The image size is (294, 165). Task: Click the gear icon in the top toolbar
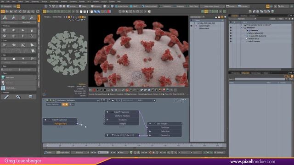[x=149, y=11]
